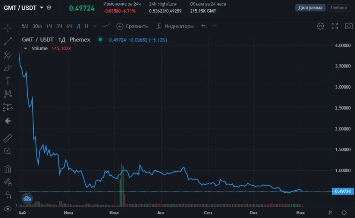355x218 pixels.
Task: Click the 24h change -0.03580 -6.71%
Action: pos(119,11)
